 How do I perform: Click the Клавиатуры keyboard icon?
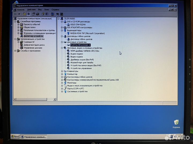(x=65, y=71)
